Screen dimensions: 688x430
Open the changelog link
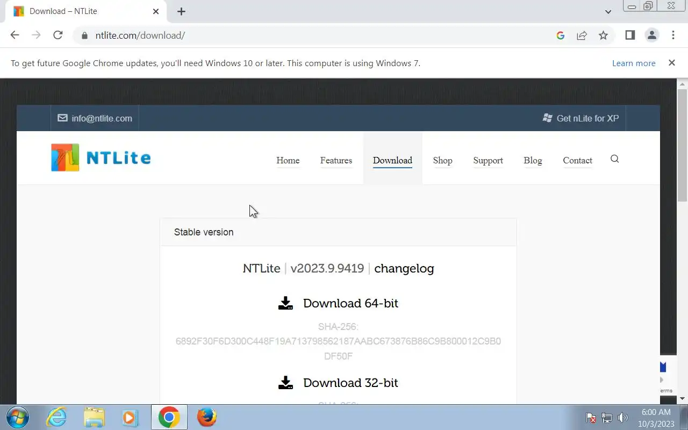pyautogui.click(x=404, y=268)
